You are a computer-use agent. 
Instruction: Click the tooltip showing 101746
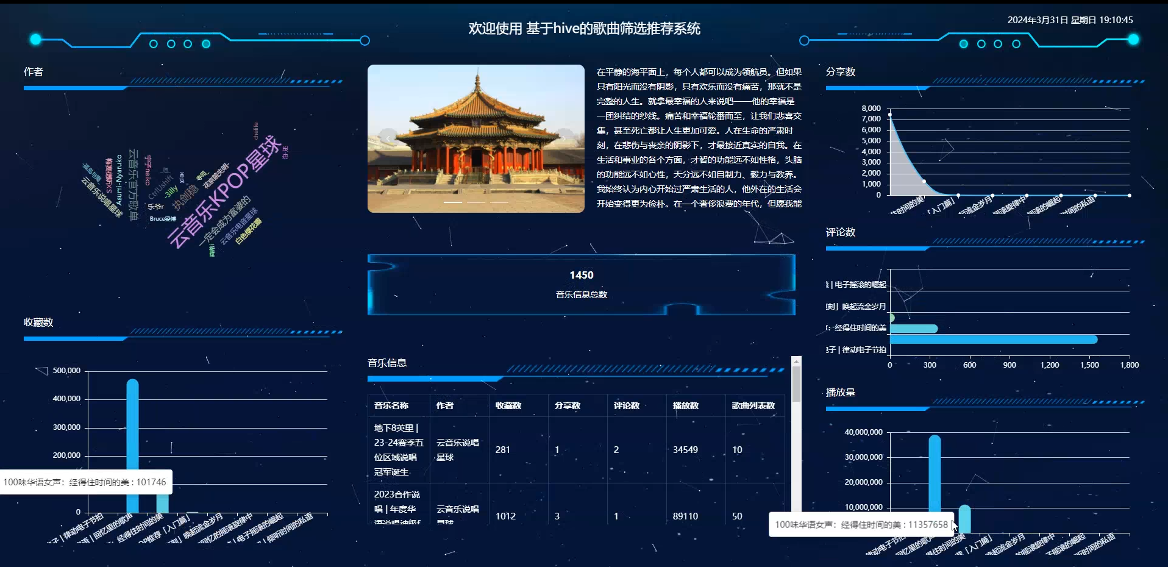tap(85, 482)
